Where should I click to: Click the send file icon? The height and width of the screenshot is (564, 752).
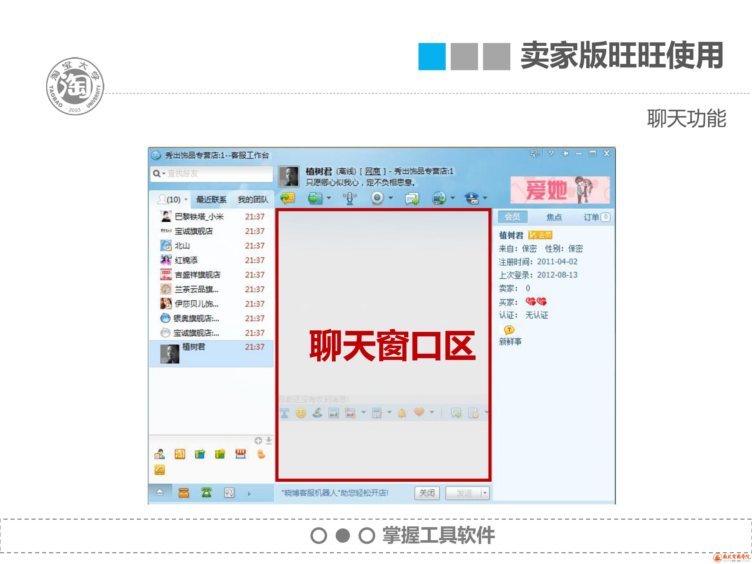[315, 198]
